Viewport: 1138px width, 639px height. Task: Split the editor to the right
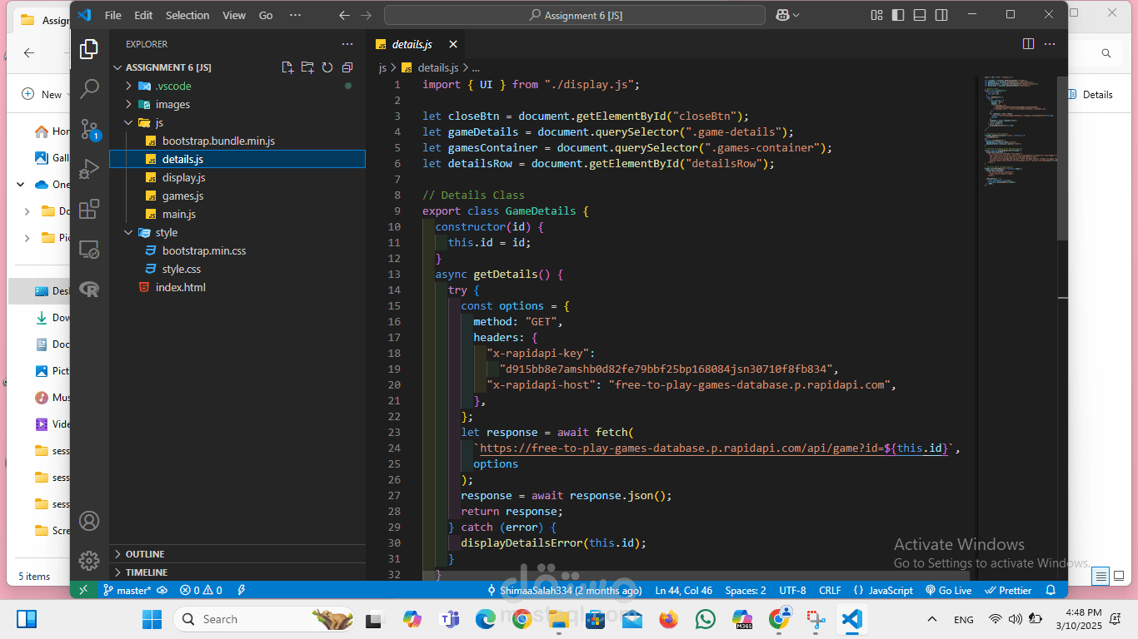point(1028,44)
